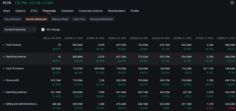Viewport: 236px width, 111px height.
Task: Show the Revenue Breakdown view
Action: point(102,19)
